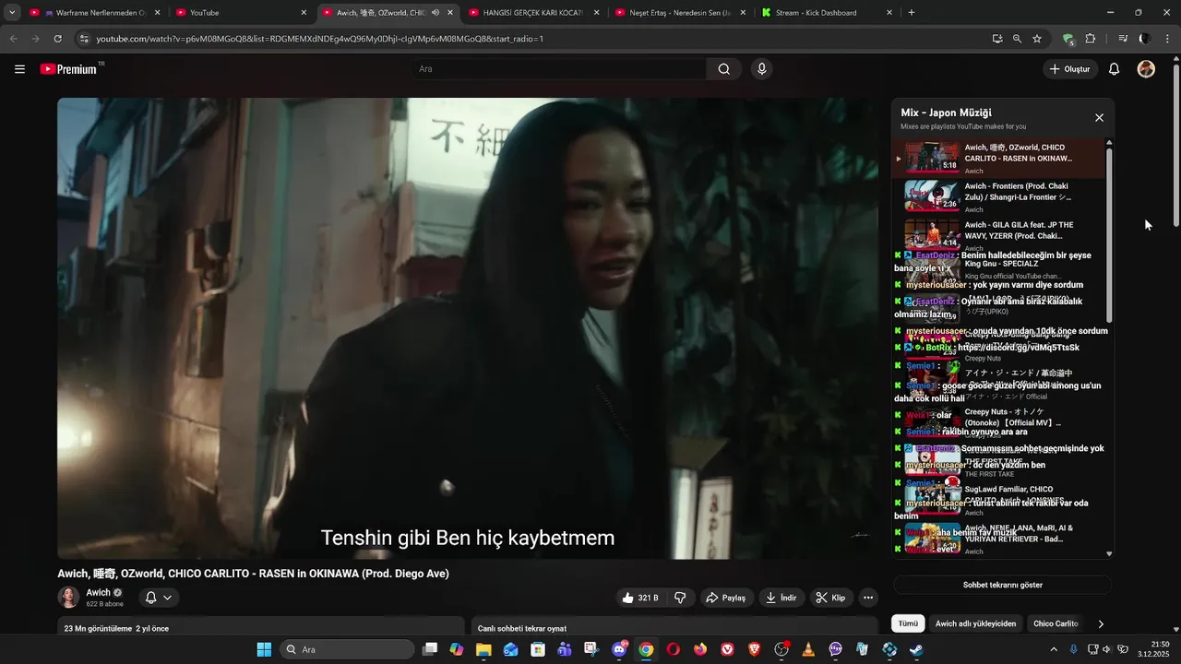Viewport: 1181px width, 664px height.
Task: Click the browser address bar URL
Action: tap(319, 39)
